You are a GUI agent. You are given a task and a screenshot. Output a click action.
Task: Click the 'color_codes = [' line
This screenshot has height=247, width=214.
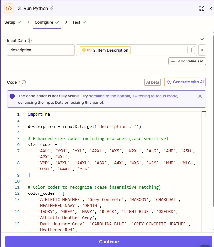[x=46, y=193]
